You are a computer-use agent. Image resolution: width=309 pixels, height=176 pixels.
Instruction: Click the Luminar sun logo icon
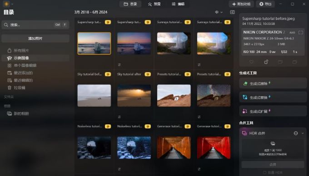pos(6,4)
